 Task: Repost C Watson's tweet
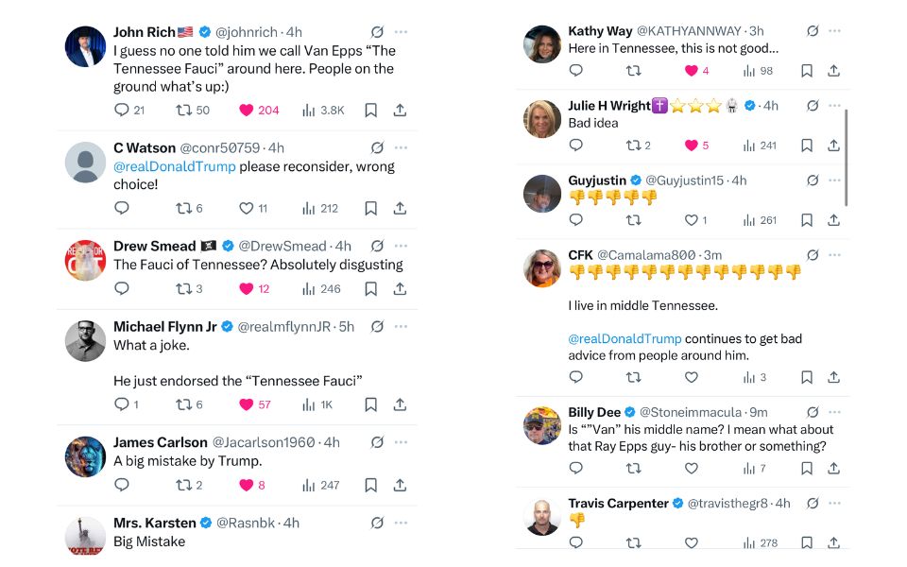click(183, 209)
